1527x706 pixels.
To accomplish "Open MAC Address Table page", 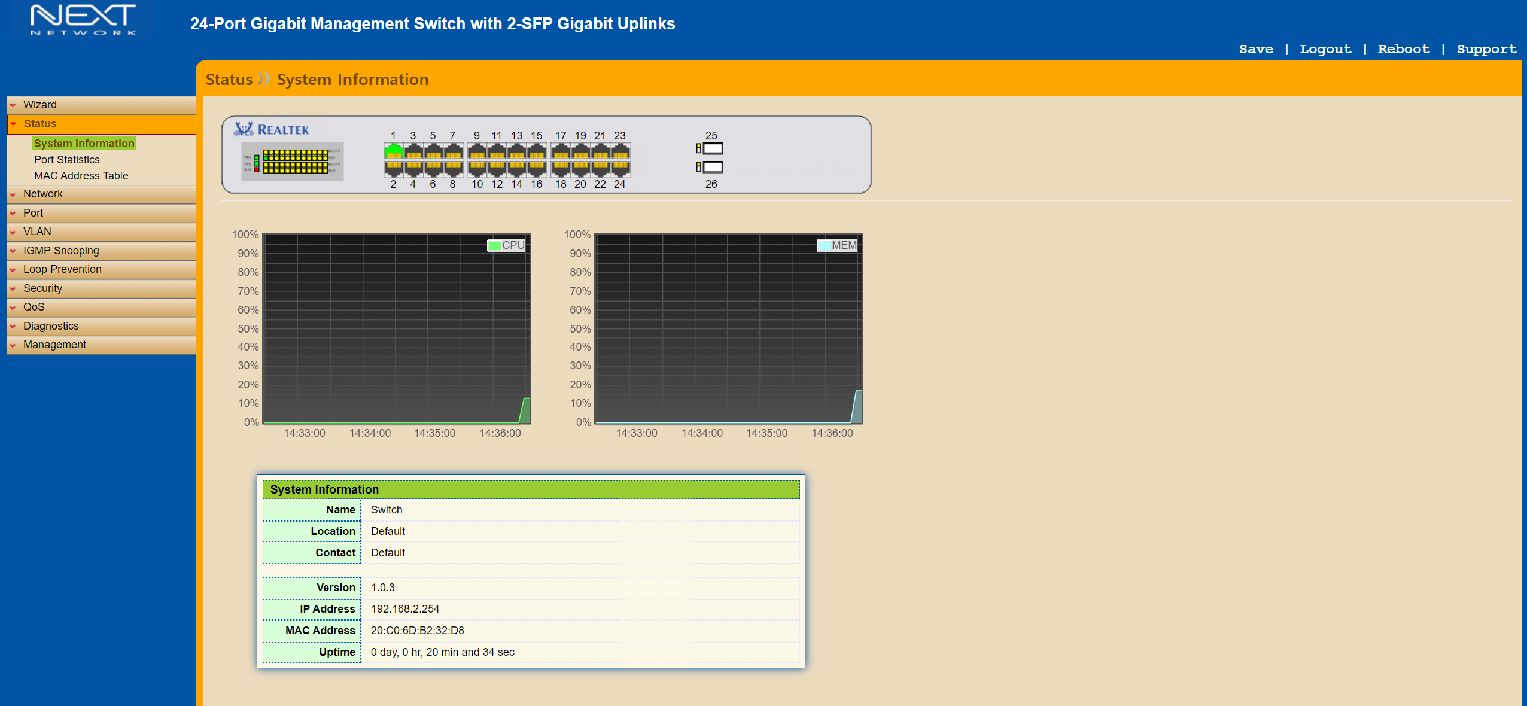I will coord(81,176).
